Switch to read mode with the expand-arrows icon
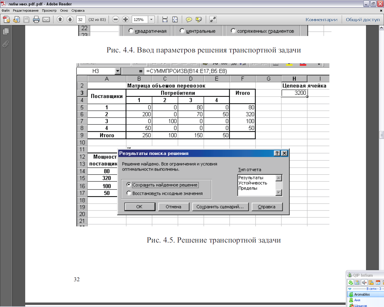 pyautogui.click(x=213, y=19)
